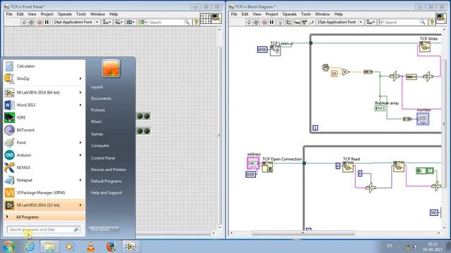Click Abort Execution in Front Panel toolbar

tap(39, 22)
